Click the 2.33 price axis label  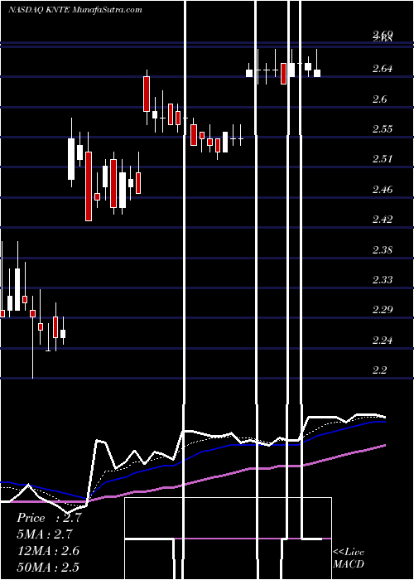click(x=383, y=279)
